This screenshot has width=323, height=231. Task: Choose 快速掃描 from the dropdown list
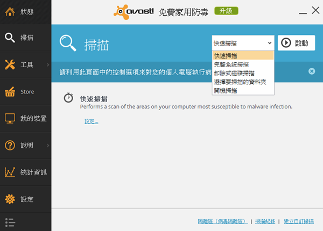click(243, 55)
